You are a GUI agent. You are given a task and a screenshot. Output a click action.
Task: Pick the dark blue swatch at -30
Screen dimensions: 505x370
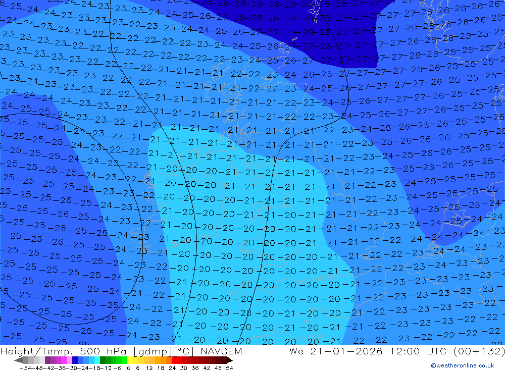pos(75,360)
